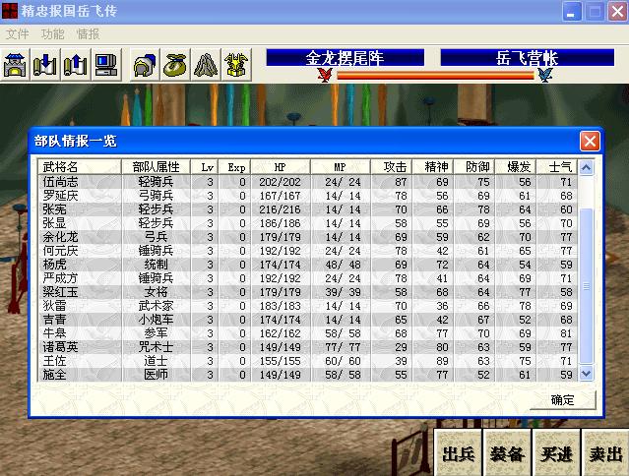This screenshot has height=476, width=629.
Task: Click the golden armor figure icon
Action: coord(236,65)
